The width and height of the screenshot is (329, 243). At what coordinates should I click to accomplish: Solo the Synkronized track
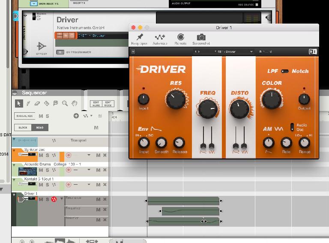pyautogui.click(x=48, y=155)
